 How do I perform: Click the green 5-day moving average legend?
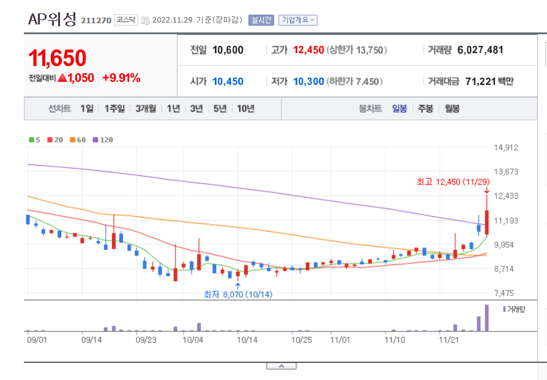(34, 140)
